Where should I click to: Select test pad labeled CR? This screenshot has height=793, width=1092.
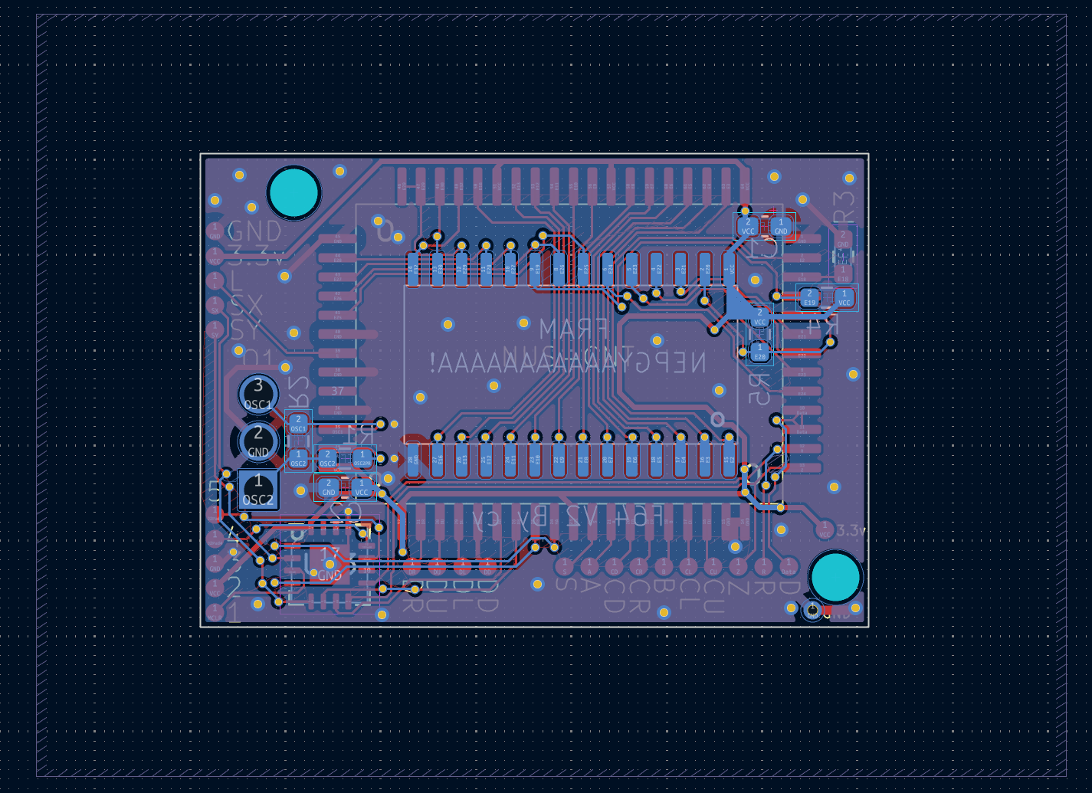pyautogui.click(x=639, y=567)
